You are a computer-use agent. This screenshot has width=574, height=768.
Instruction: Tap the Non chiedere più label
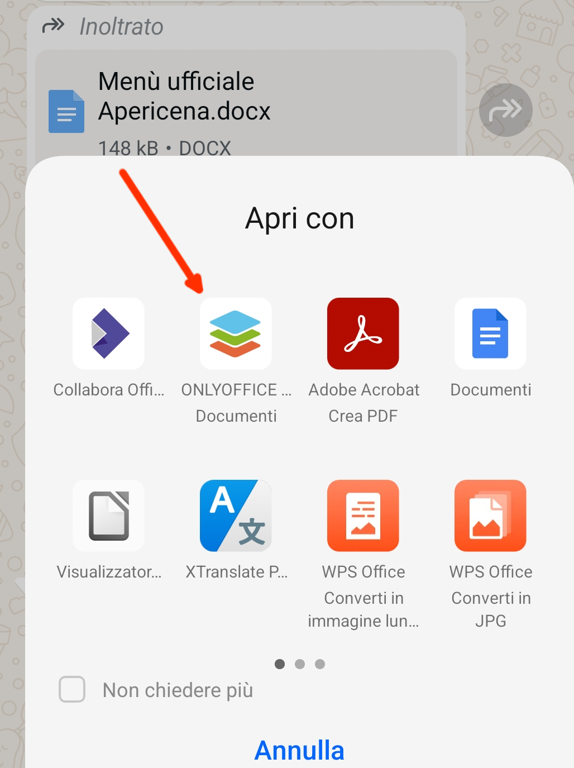coord(178,690)
